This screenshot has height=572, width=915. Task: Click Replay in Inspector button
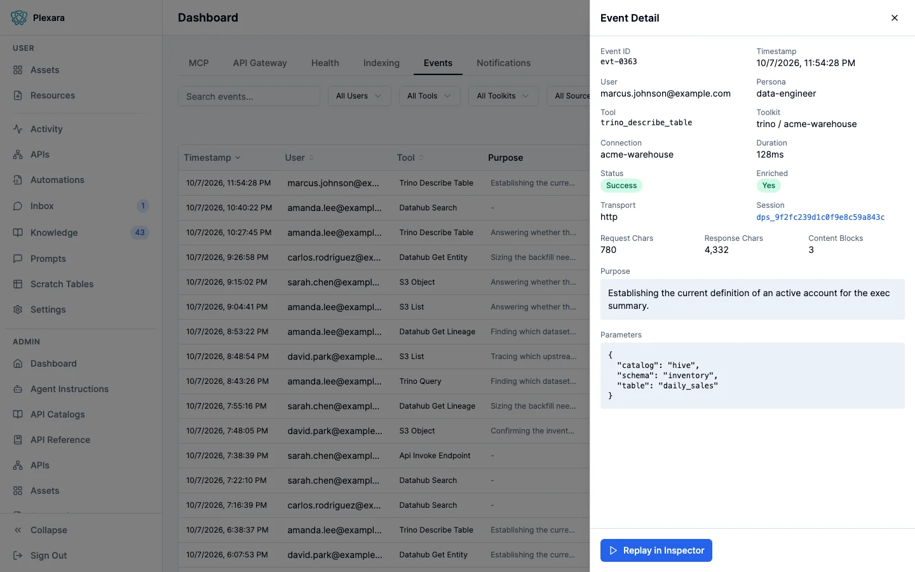pyautogui.click(x=656, y=550)
